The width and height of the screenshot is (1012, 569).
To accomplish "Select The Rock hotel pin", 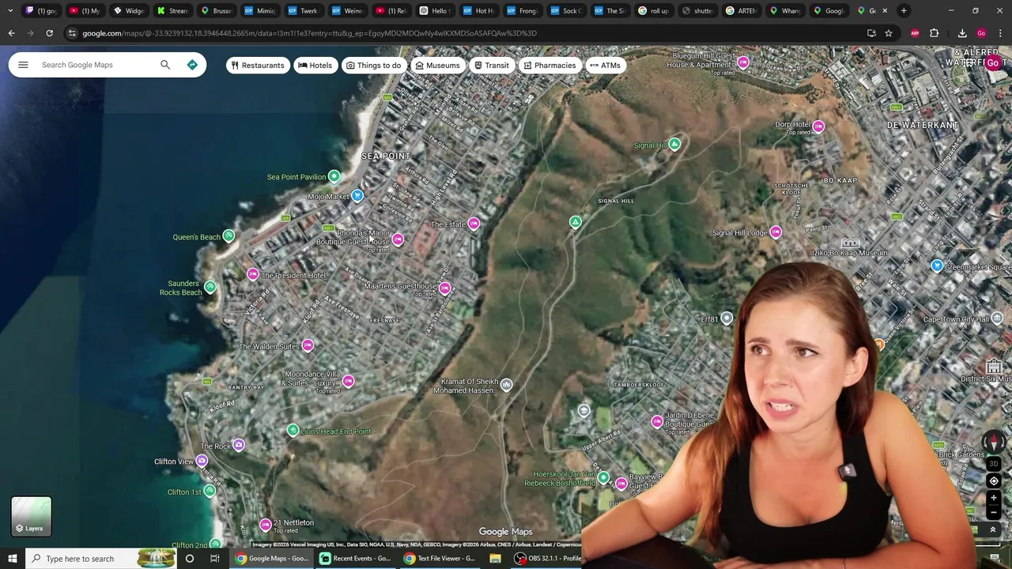I will pos(239,446).
